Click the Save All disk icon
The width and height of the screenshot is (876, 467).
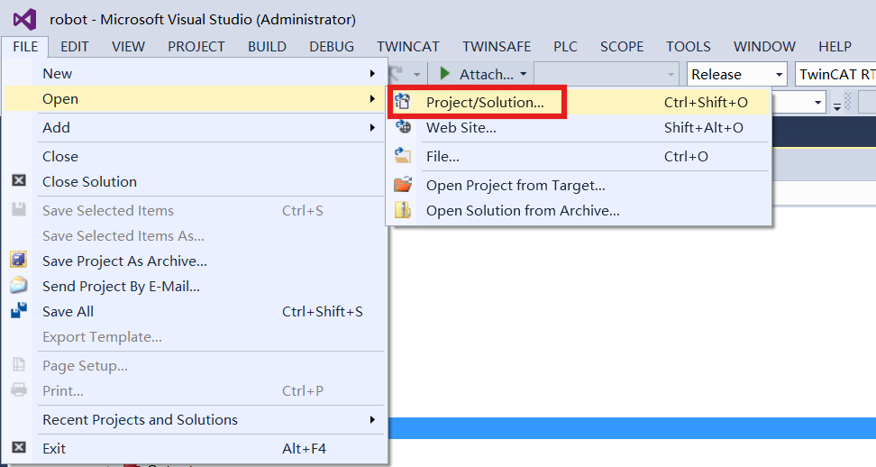point(19,312)
